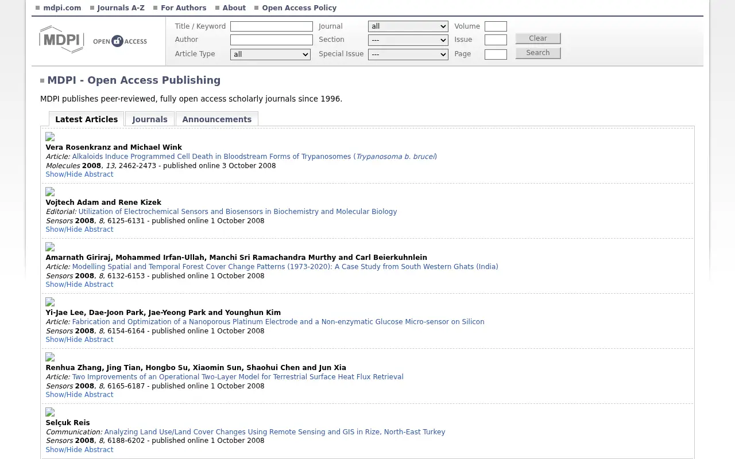Open Modelling Spatial and Temporal Forest Cover article
This screenshot has width=735, height=459.
(x=285, y=267)
